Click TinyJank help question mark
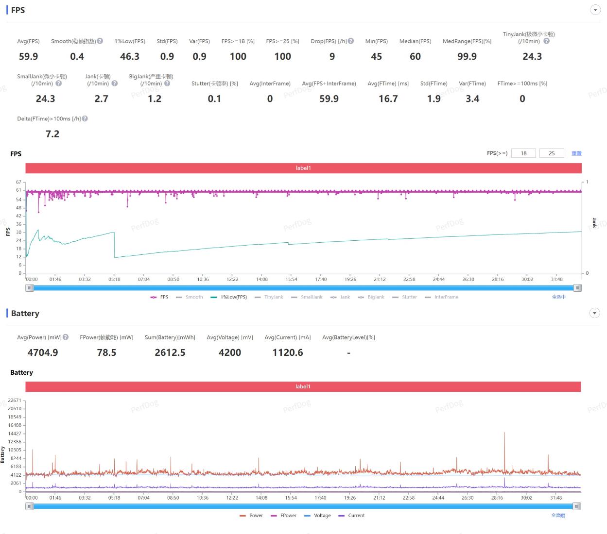This screenshot has height=534, width=607. [x=546, y=41]
